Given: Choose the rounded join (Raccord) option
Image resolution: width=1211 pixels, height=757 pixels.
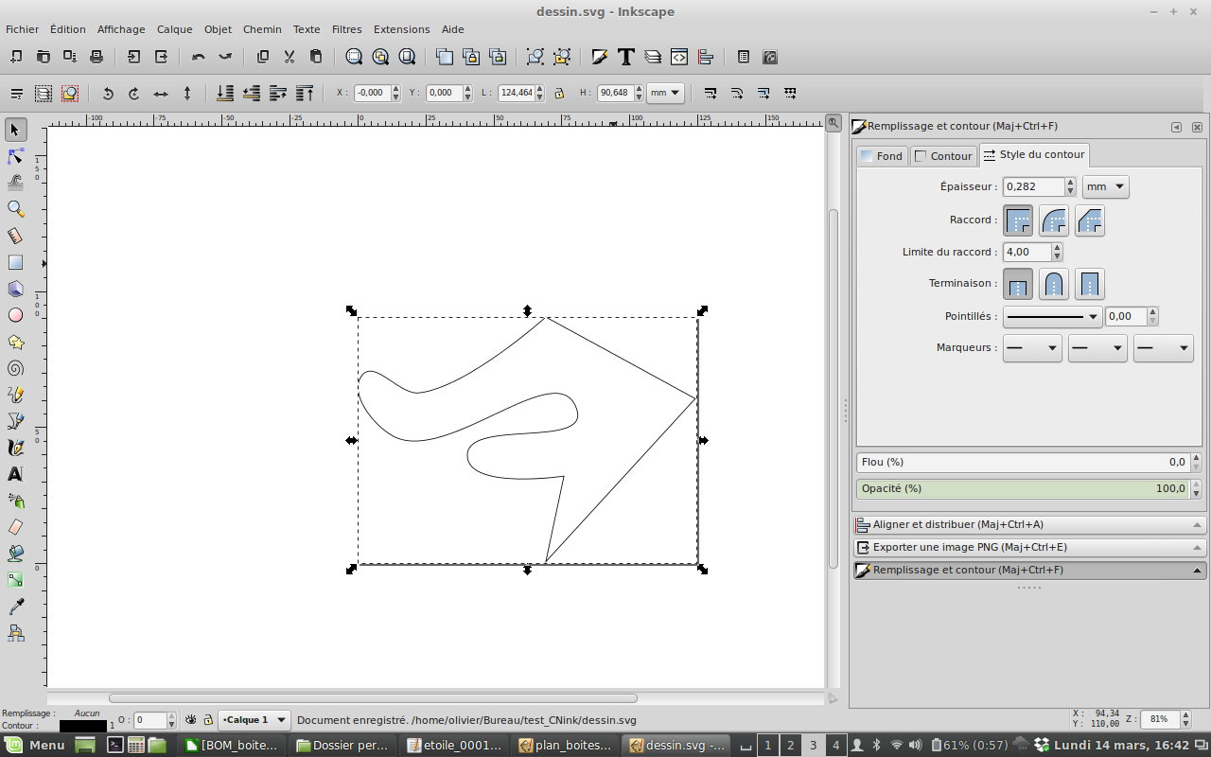Looking at the screenshot, I should pos(1054,220).
